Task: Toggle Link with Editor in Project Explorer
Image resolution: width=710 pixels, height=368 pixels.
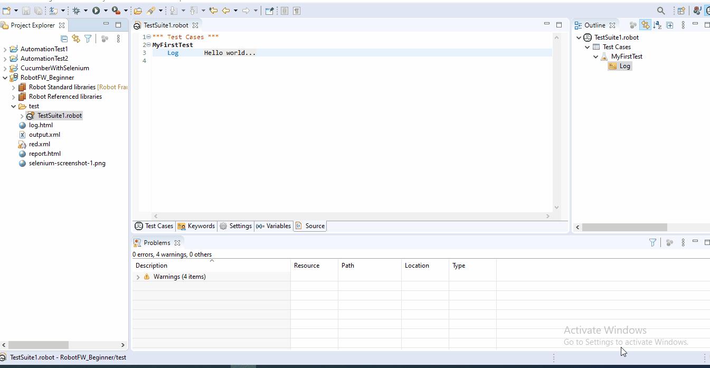Action: (76, 39)
